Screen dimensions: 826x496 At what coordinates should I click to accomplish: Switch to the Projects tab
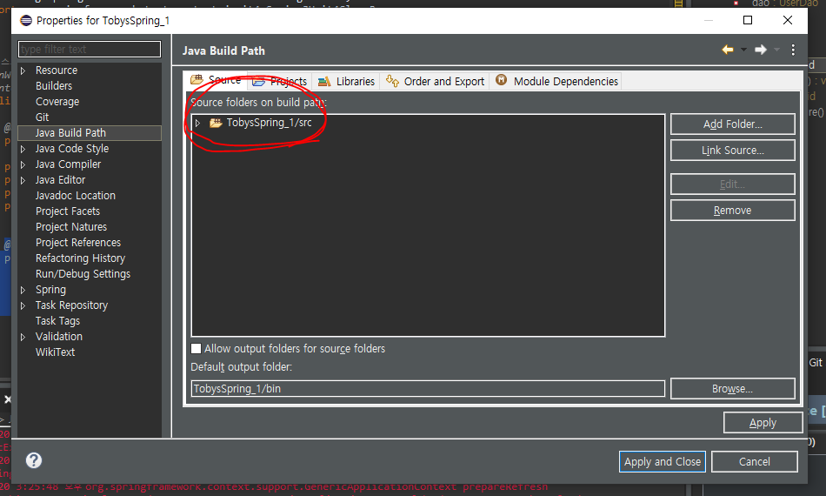click(x=280, y=81)
